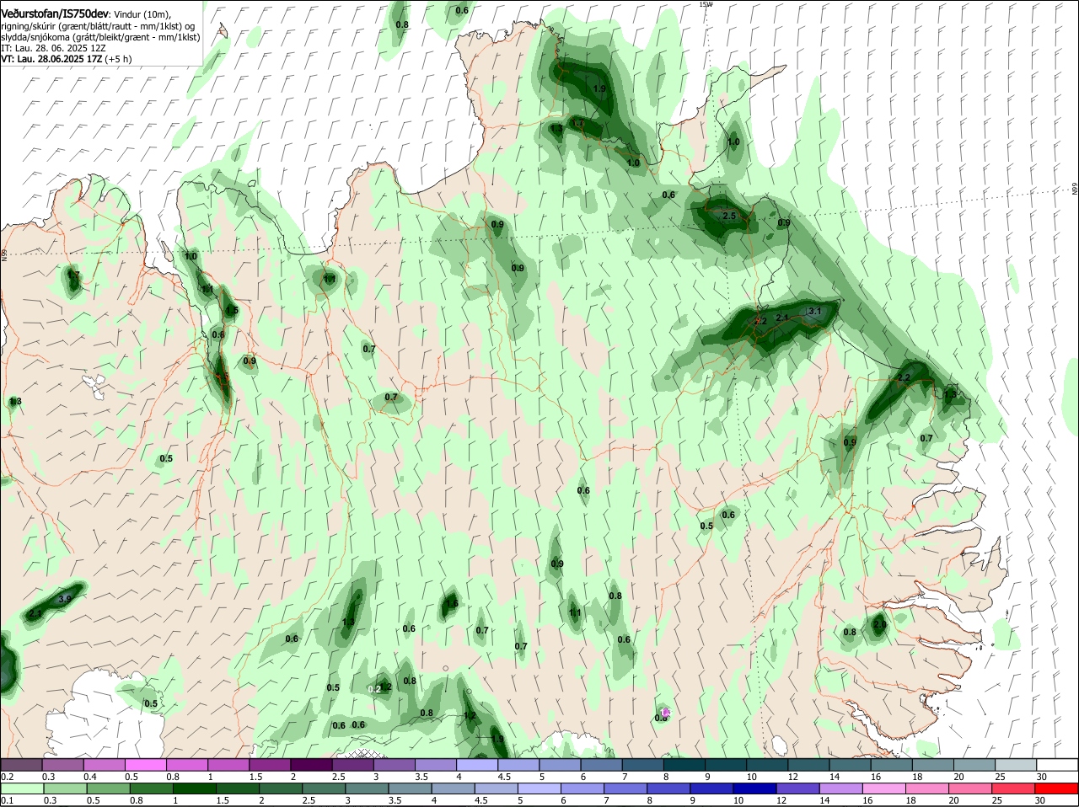Click the pink marker near the south coast
Viewport: 1079px width, 807px height.
(x=666, y=713)
